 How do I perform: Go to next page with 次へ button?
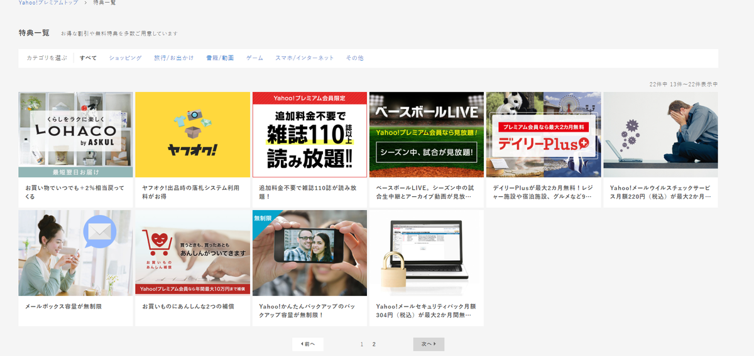pyautogui.click(x=429, y=344)
